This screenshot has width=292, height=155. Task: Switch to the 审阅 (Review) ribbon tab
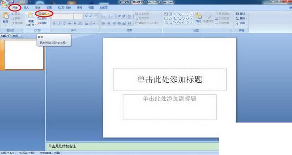pyautogui.click(x=80, y=8)
